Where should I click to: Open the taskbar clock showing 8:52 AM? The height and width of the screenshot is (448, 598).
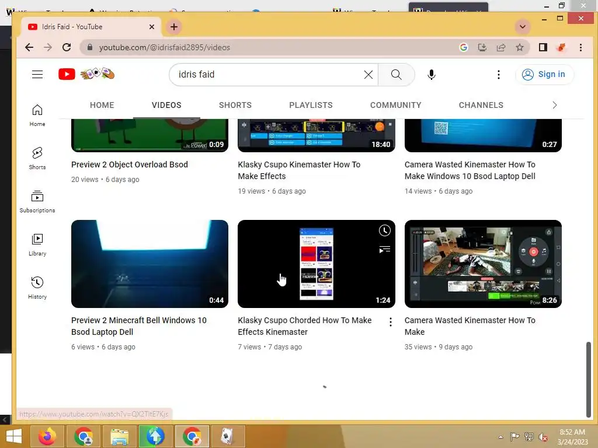pyautogui.click(x=572, y=437)
